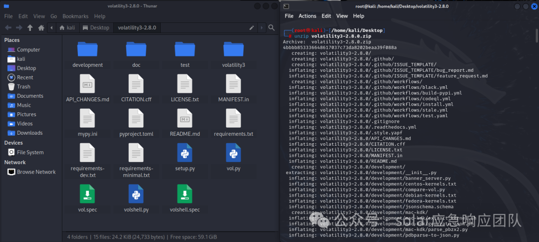
Task: Select API_CHANGES.md file
Action: (87, 89)
